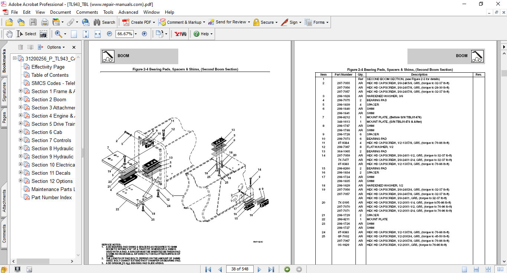Open the zoom percentage dropdown arrow

(136, 34)
